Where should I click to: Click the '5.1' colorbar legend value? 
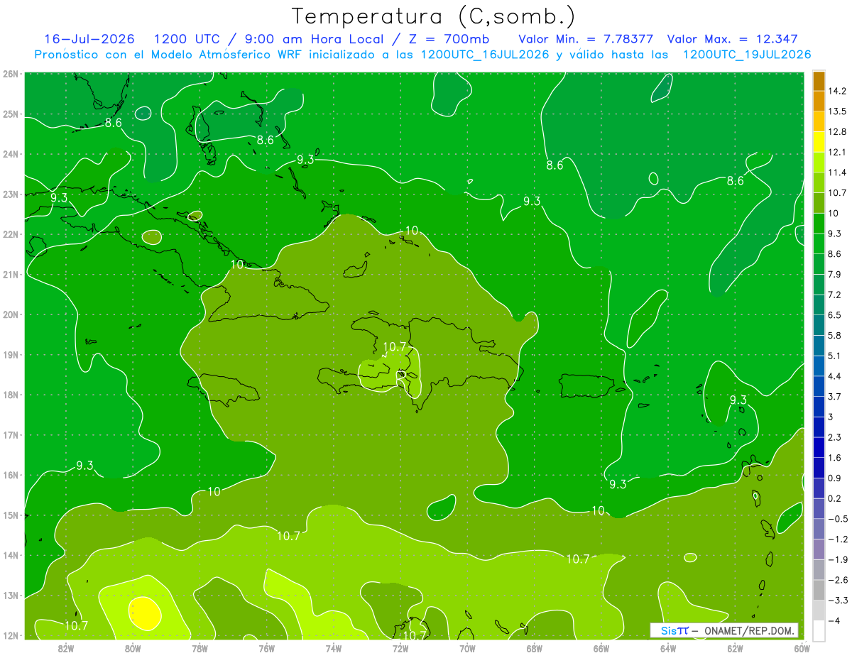click(x=835, y=356)
